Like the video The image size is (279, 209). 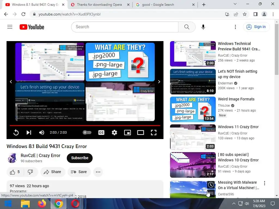point(15,172)
